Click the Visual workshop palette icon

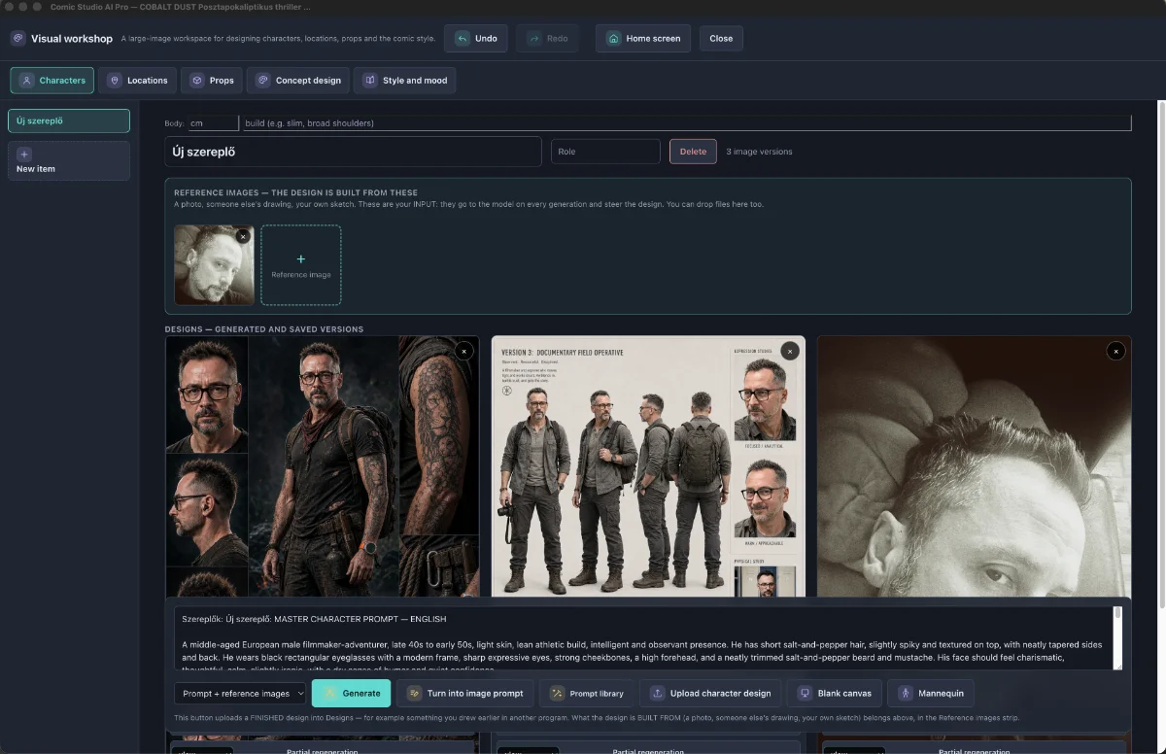tap(18, 39)
